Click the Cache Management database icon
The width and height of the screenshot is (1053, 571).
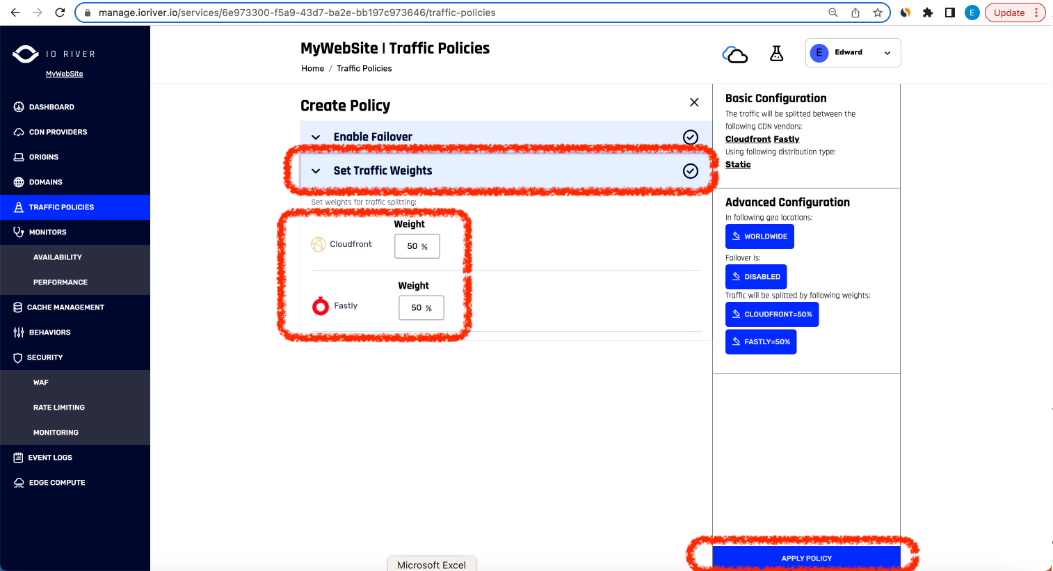pyautogui.click(x=18, y=307)
